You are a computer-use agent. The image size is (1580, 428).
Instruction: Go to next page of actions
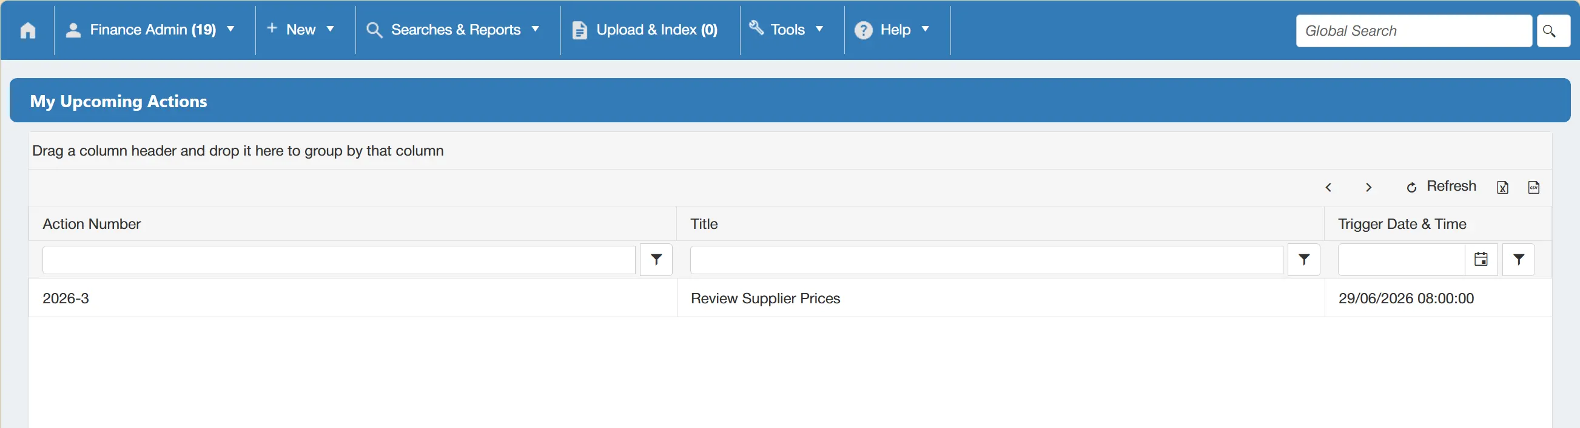click(x=1368, y=188)
